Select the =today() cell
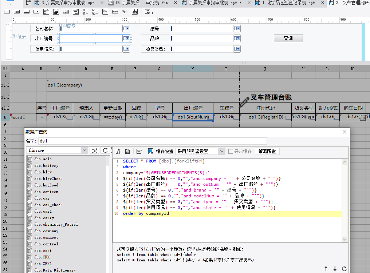 click(x=112, y=117)
